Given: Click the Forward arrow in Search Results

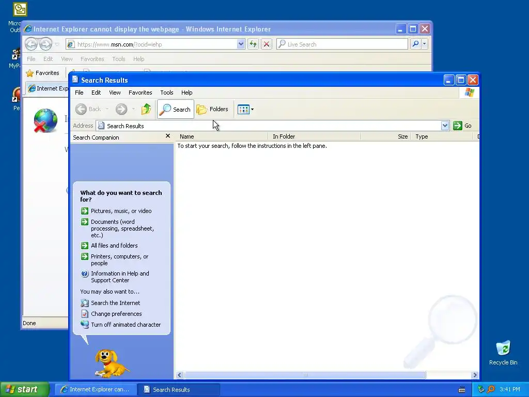Looking at the screenshot, I should coord(121,109).
